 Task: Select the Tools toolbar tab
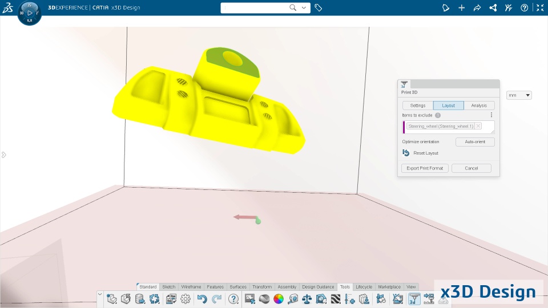(x=345, y=287)
